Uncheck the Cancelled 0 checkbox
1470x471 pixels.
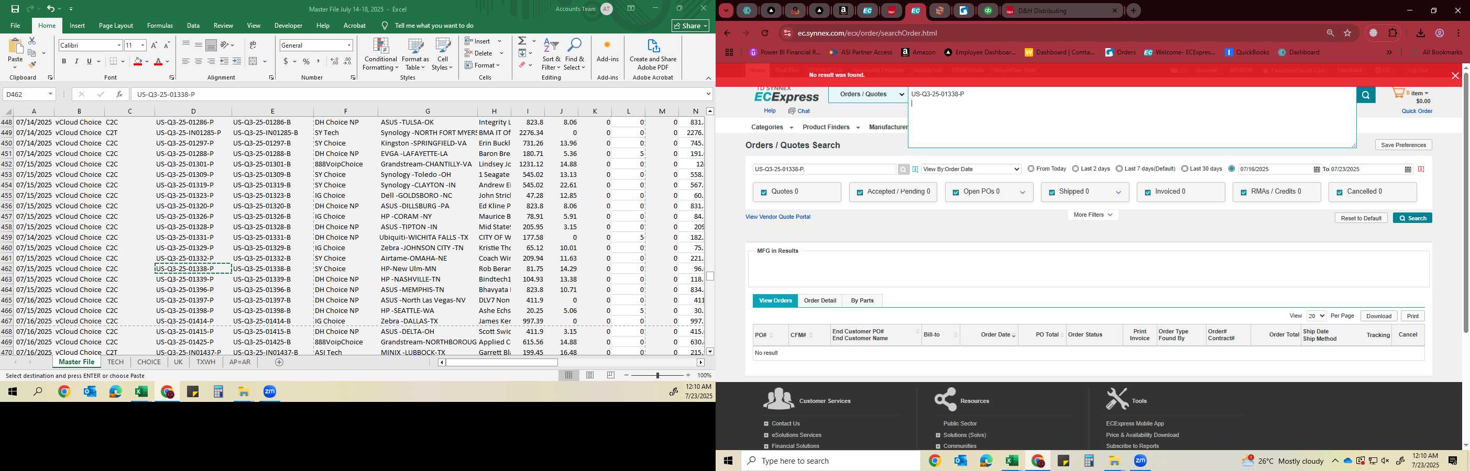(x=1340, y=193)
